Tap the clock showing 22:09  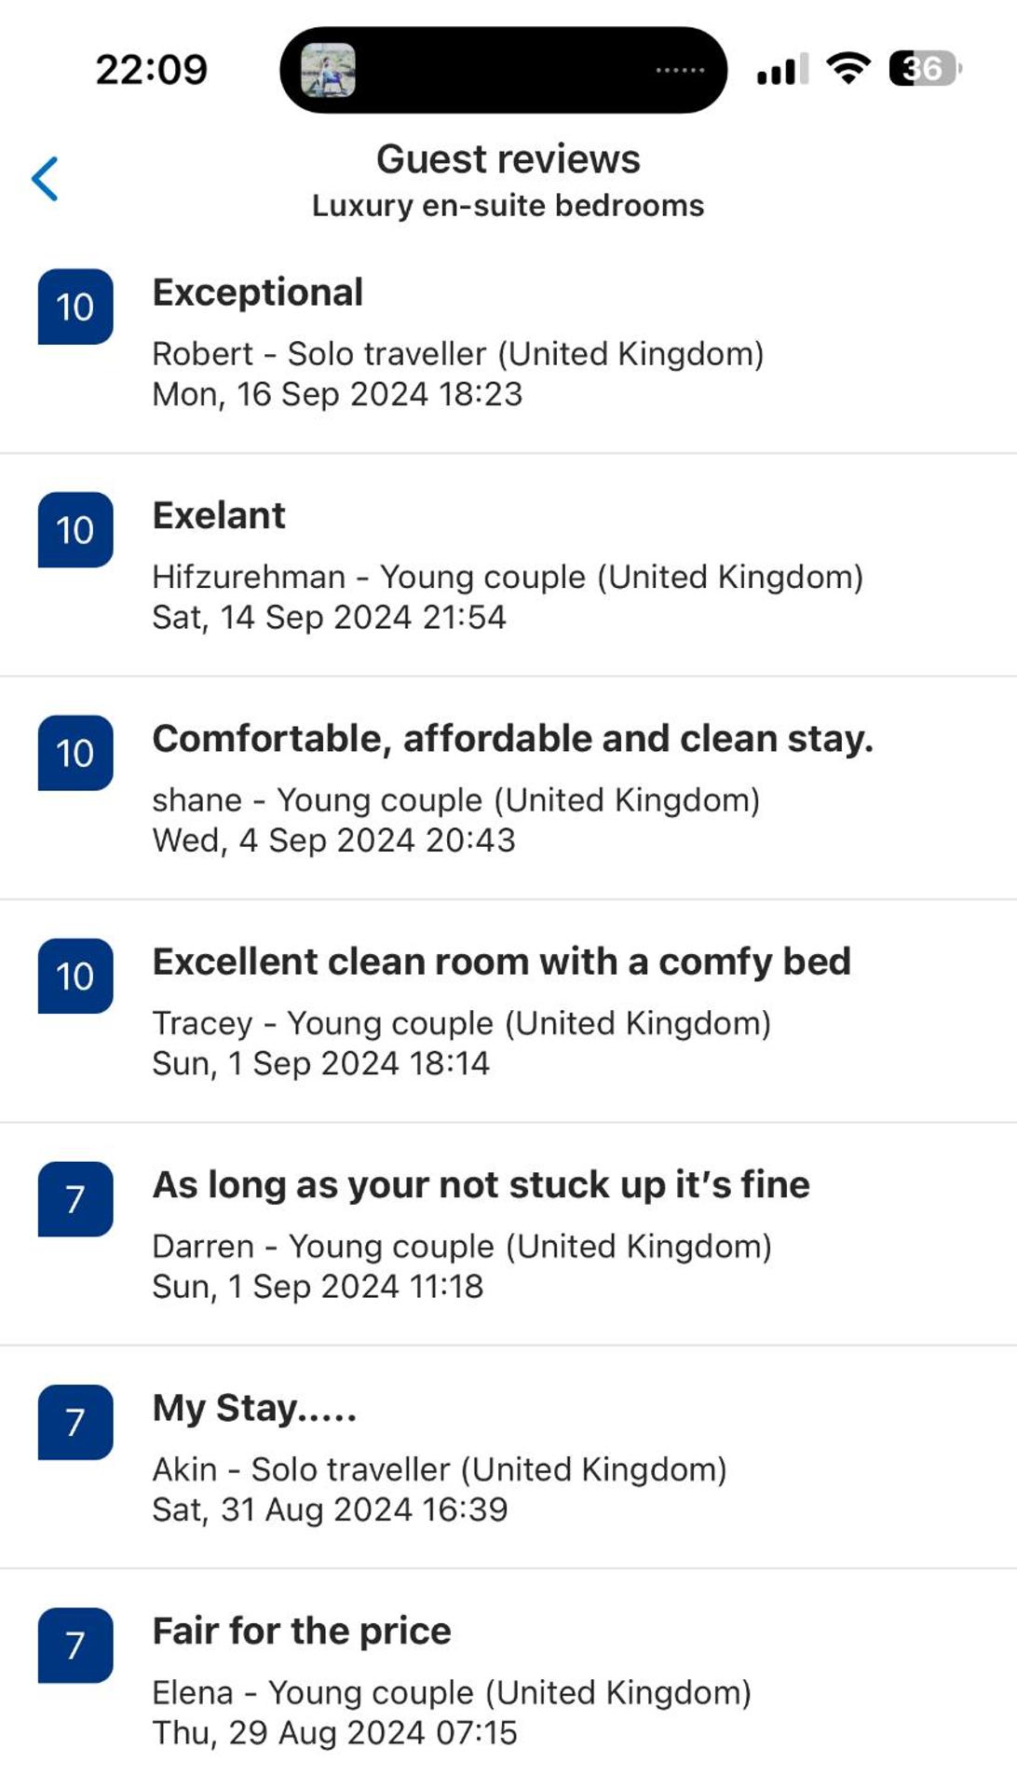click(x=152, y=69)
